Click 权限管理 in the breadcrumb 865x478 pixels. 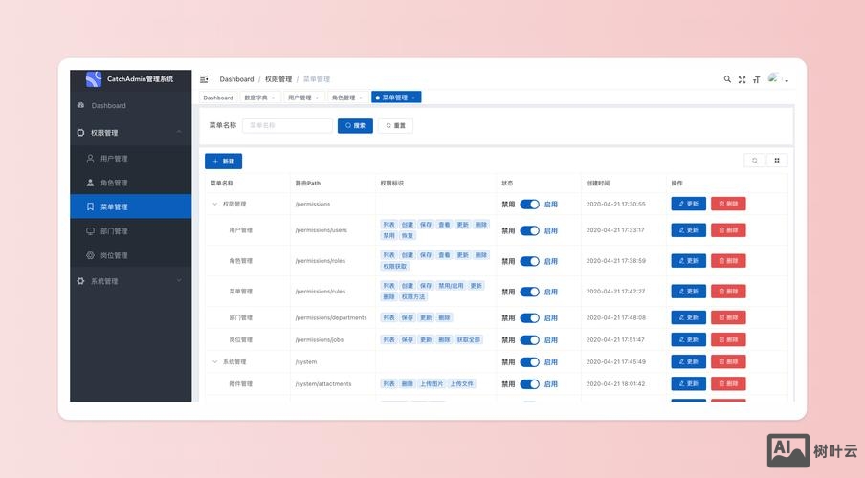(x=278, y=79)
